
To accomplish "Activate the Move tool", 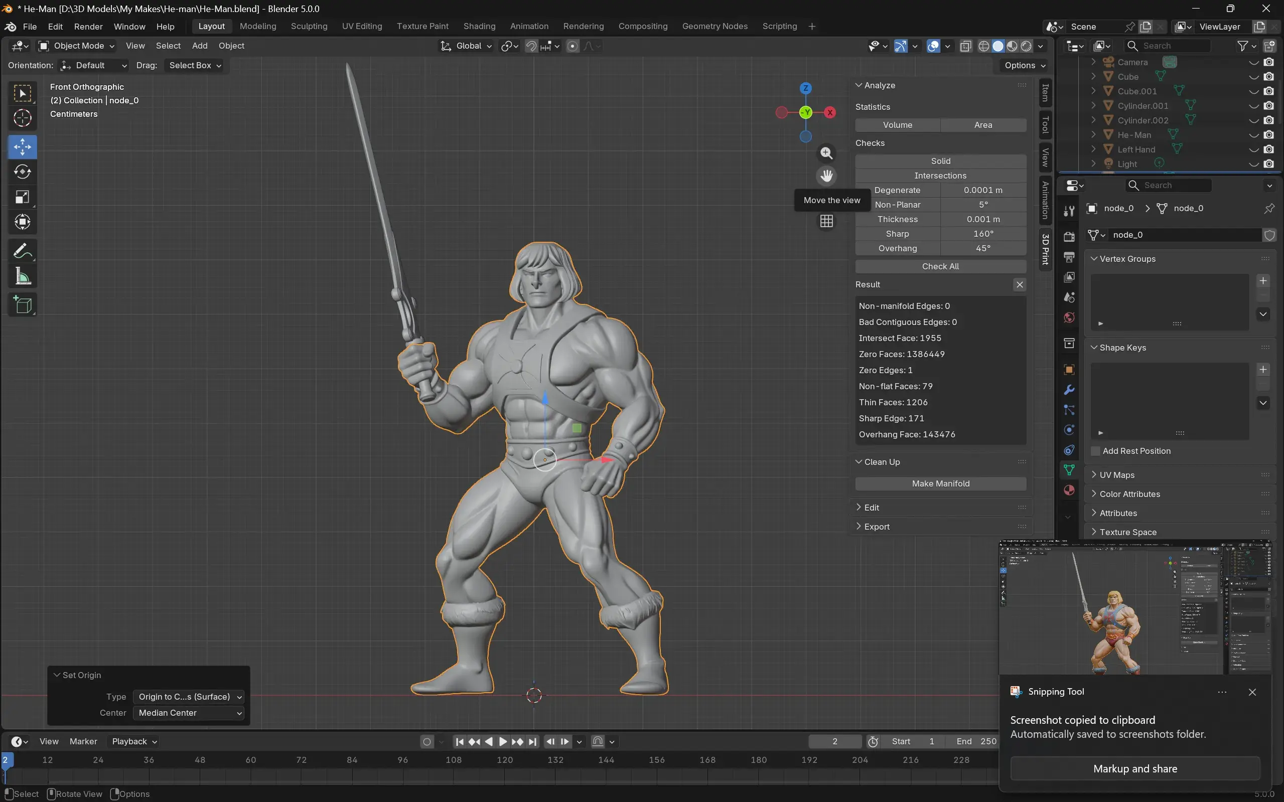I will click(22, 147).
